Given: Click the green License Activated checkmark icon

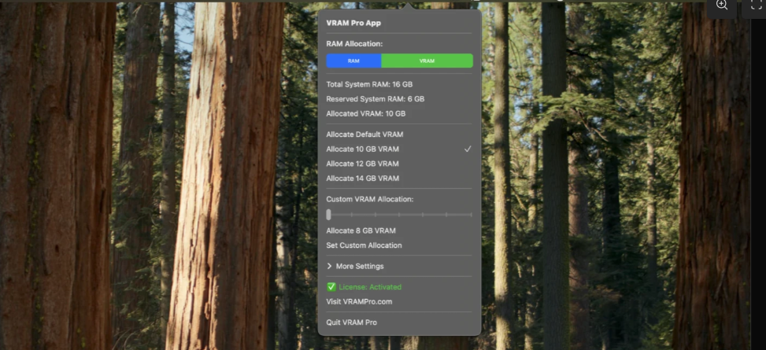Looking at the screenshot, I should pyautogui.click(x=331, y=287).
